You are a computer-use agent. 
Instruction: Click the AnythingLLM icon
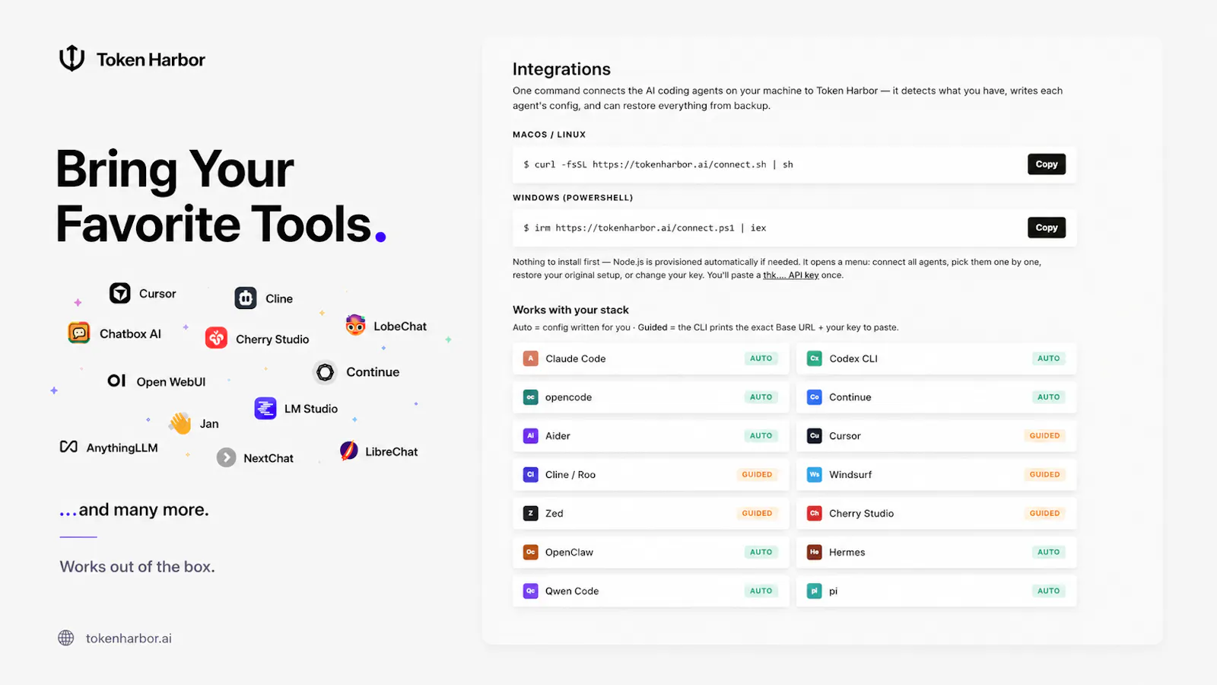click(68, 447)
